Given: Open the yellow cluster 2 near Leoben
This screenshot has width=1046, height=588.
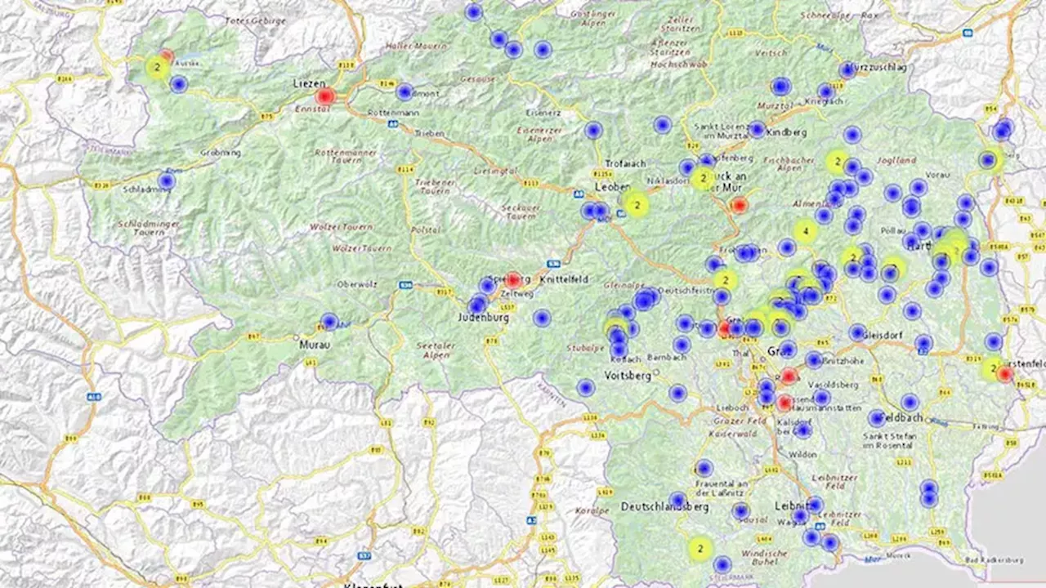Looking at the screenshot, I should pyautogui.click(x=636, y=205).
